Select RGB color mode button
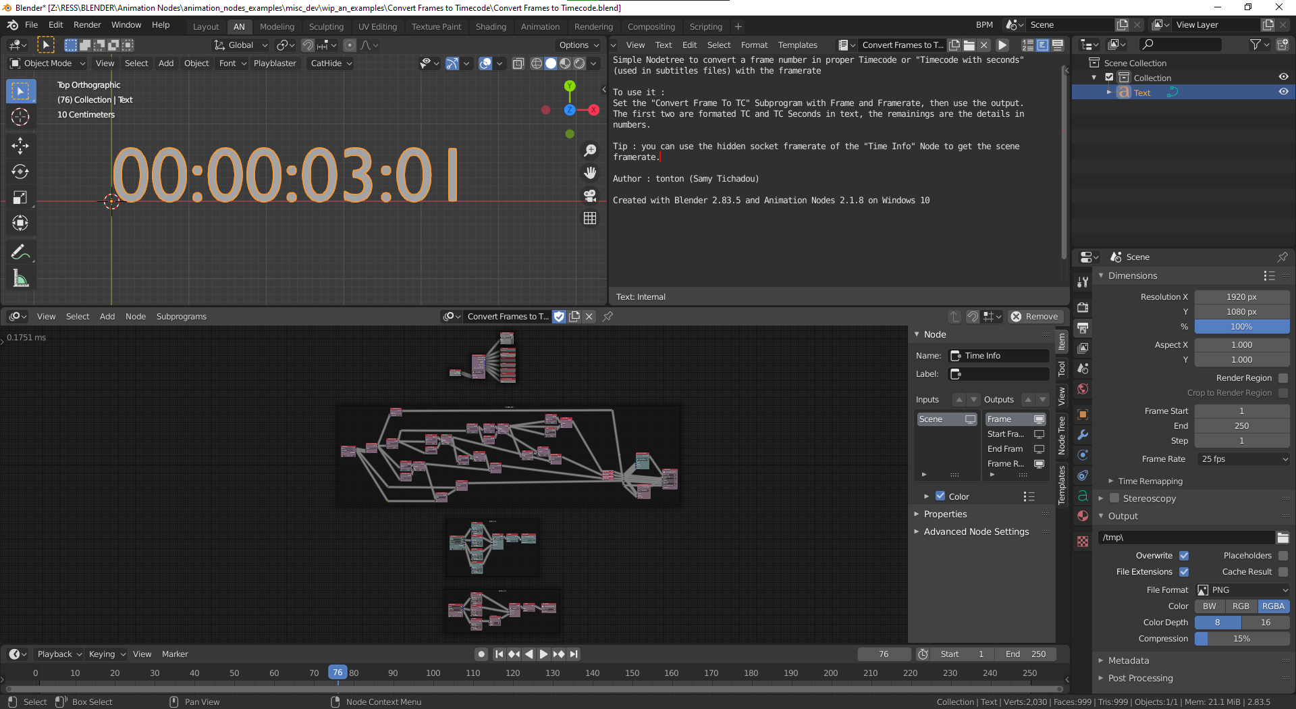1296x709 pixels. pos(1241,606)
